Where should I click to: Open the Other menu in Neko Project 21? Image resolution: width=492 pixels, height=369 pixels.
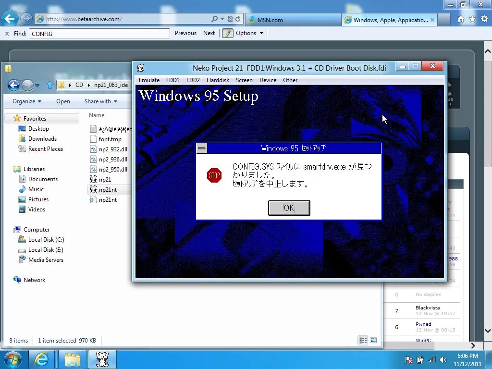[x=290, y=80]
